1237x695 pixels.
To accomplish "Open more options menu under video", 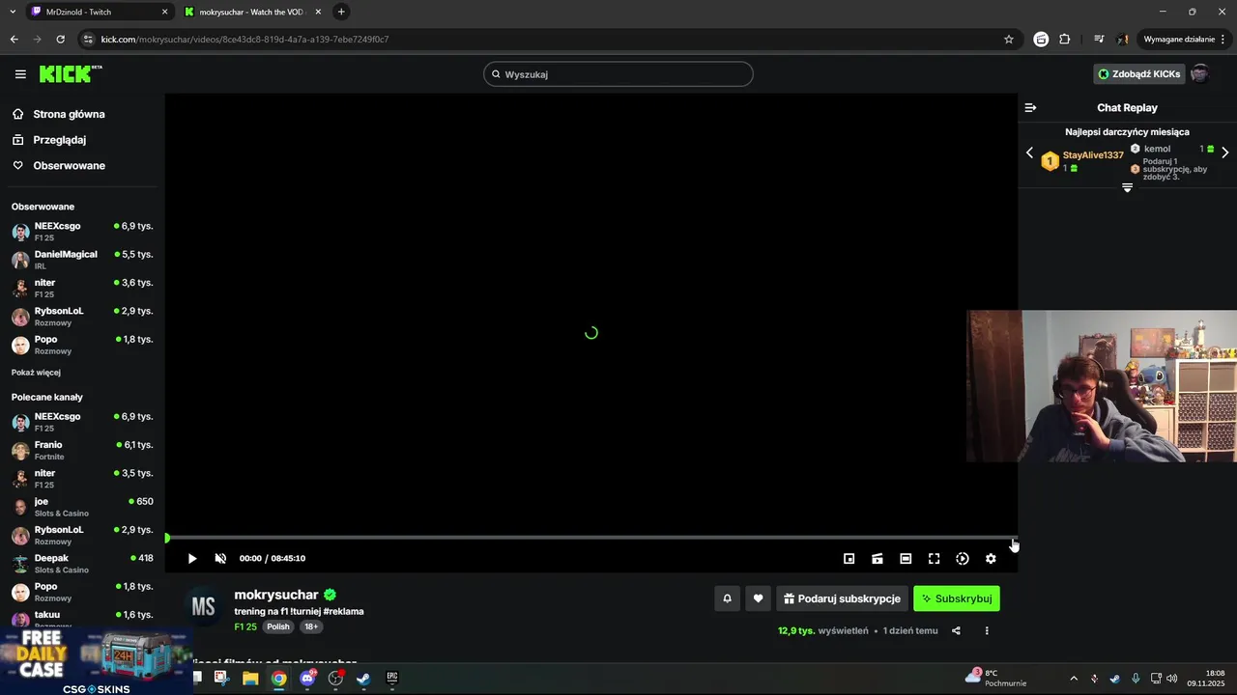I will (x=987, y=631).
